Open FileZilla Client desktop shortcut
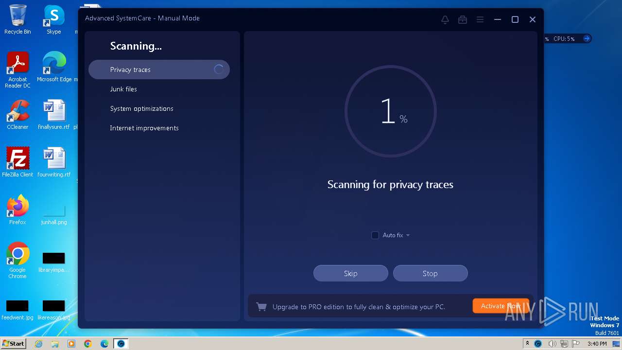 17,162
